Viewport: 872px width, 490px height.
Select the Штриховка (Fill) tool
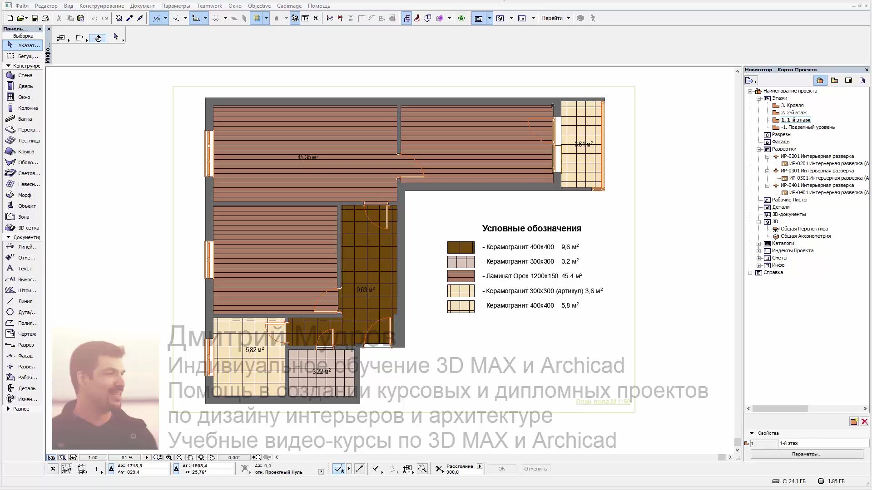[23, 290]
